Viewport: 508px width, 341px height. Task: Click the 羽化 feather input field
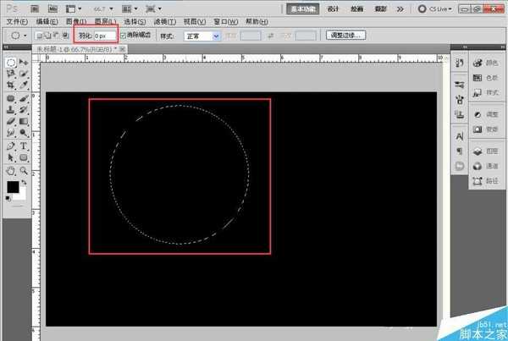point(105,36)
